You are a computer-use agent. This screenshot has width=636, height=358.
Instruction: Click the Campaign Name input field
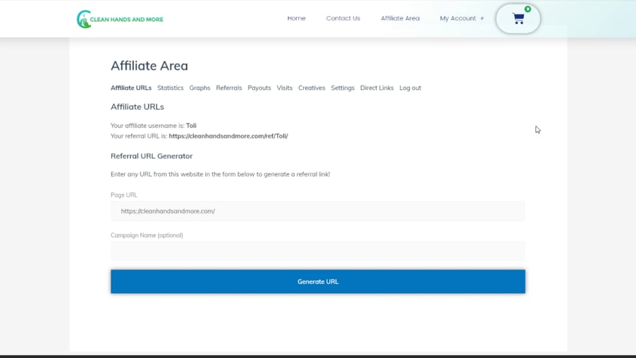tap(318, 251)
